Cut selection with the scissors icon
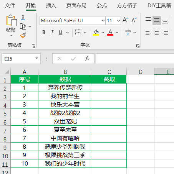Screen dimensions: 174x174 coord(23,17)
